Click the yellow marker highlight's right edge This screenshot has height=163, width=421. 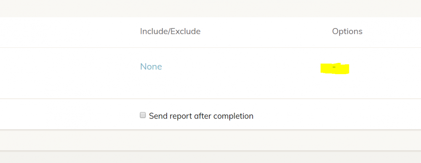tap(348, 69)
